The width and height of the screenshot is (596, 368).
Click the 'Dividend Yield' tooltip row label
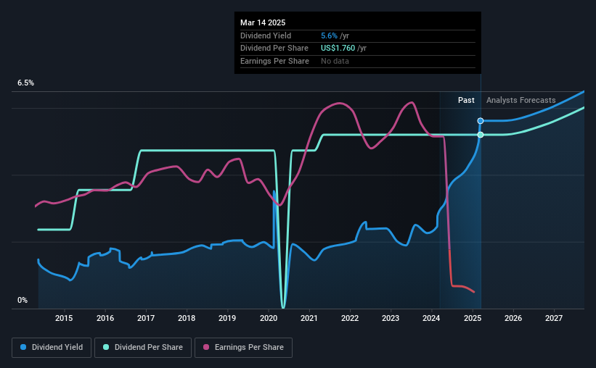tap(266, 35)
